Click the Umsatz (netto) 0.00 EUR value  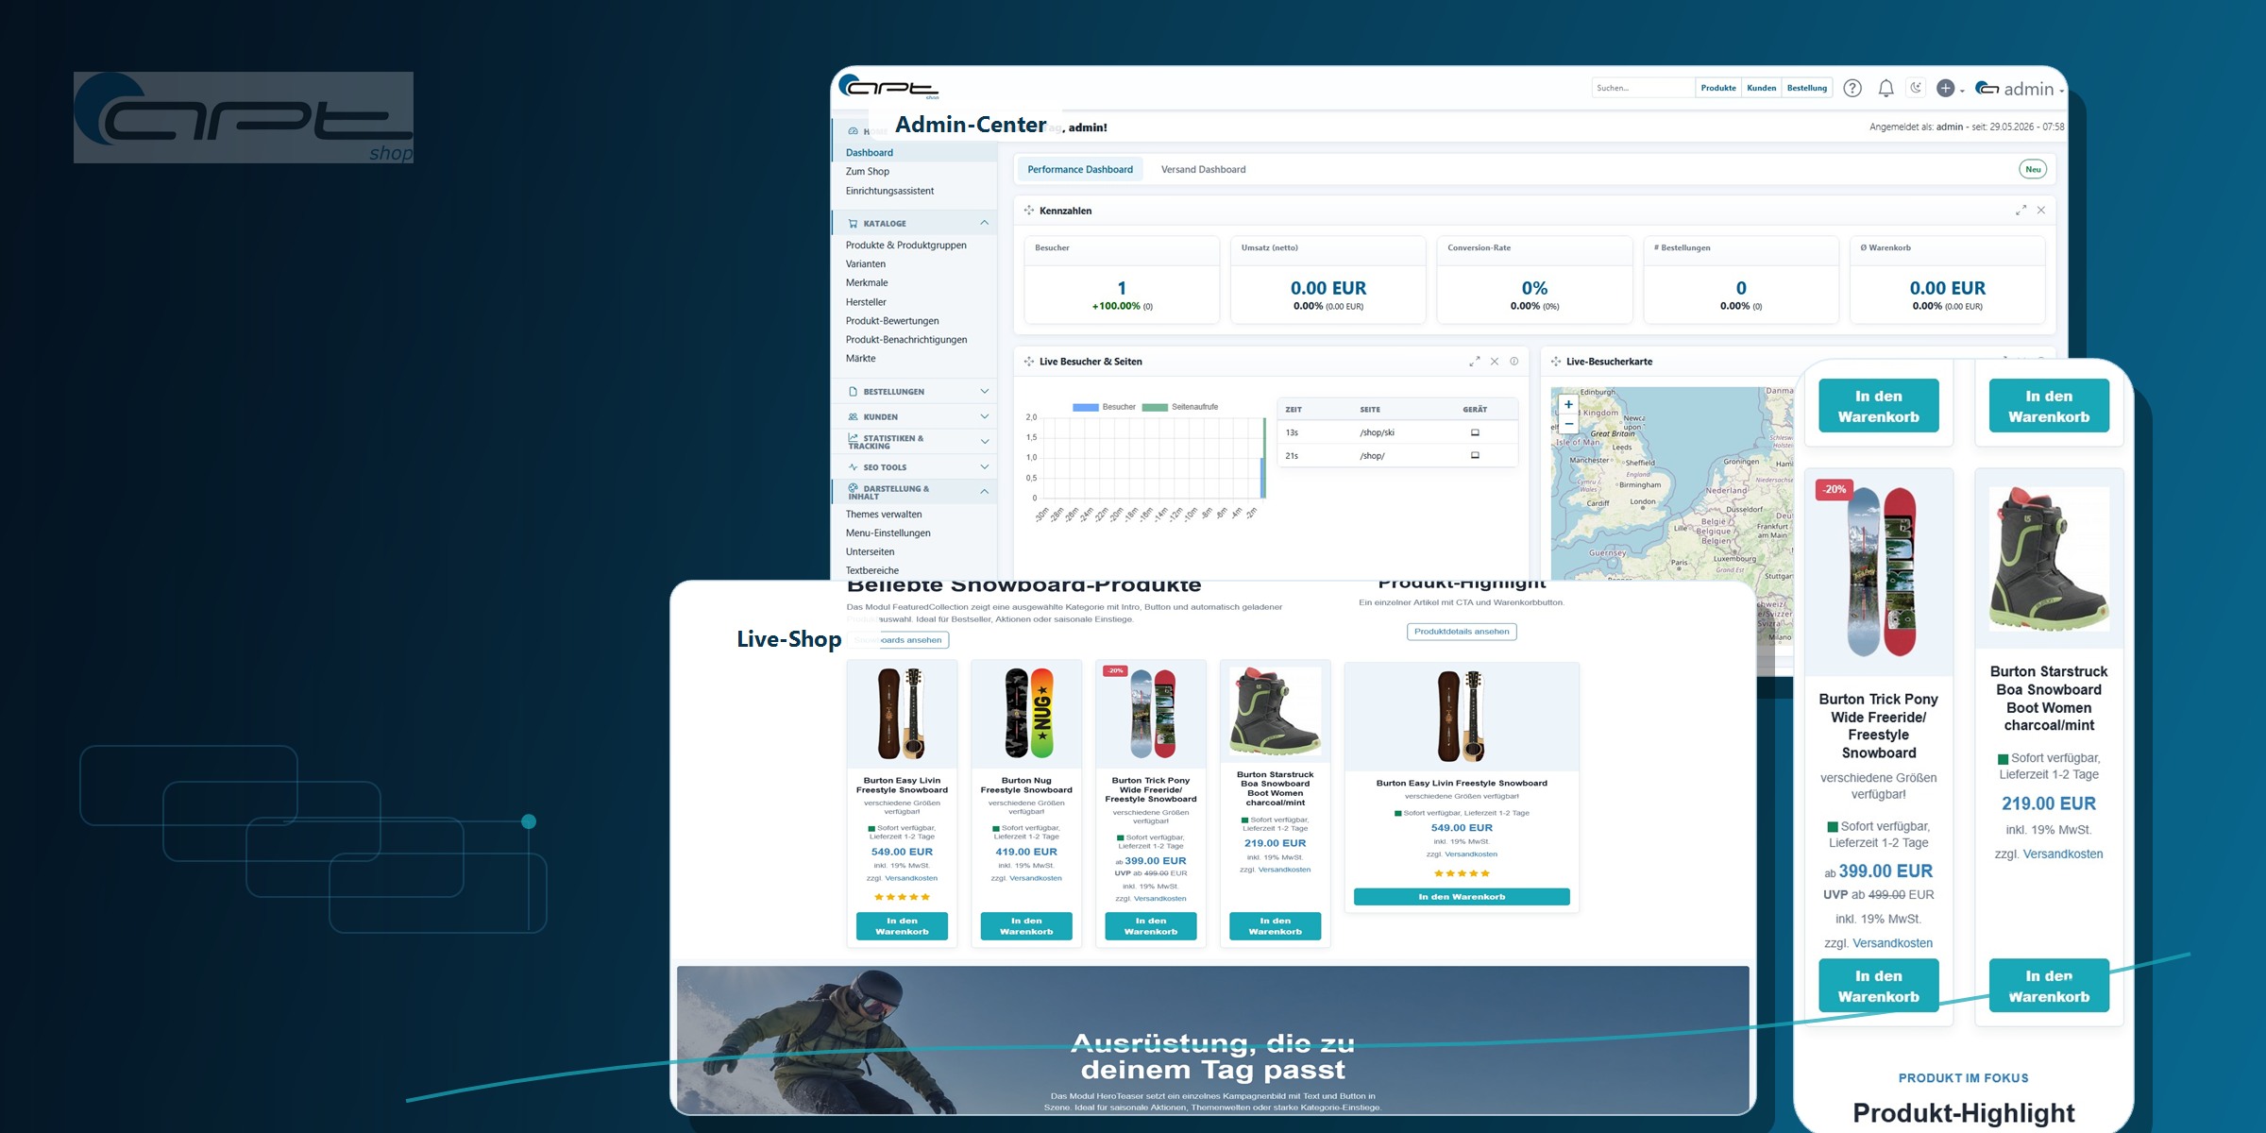click(1328, 288)
